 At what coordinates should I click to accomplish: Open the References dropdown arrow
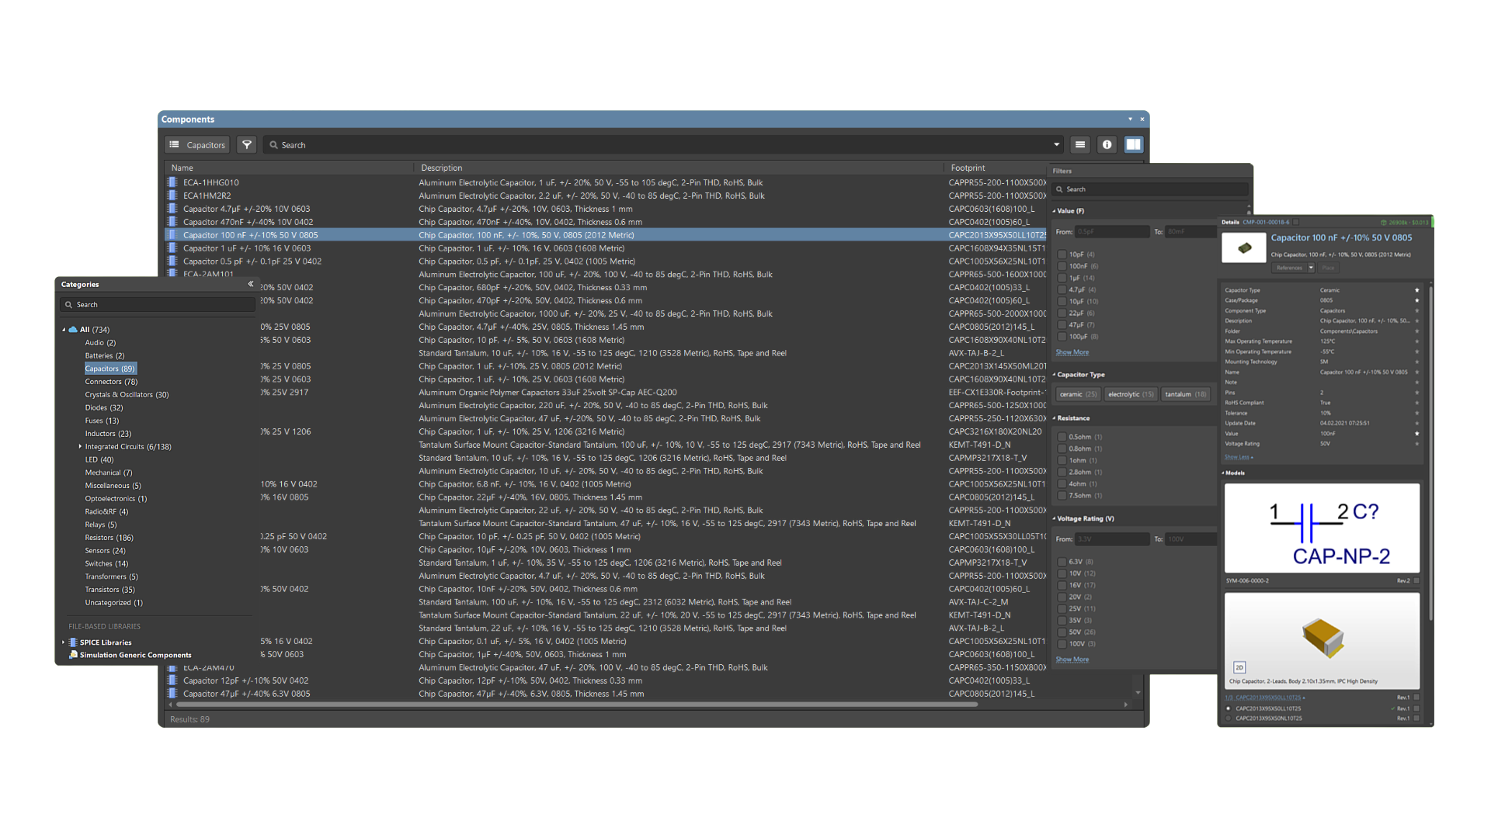tap(1311, 268)
